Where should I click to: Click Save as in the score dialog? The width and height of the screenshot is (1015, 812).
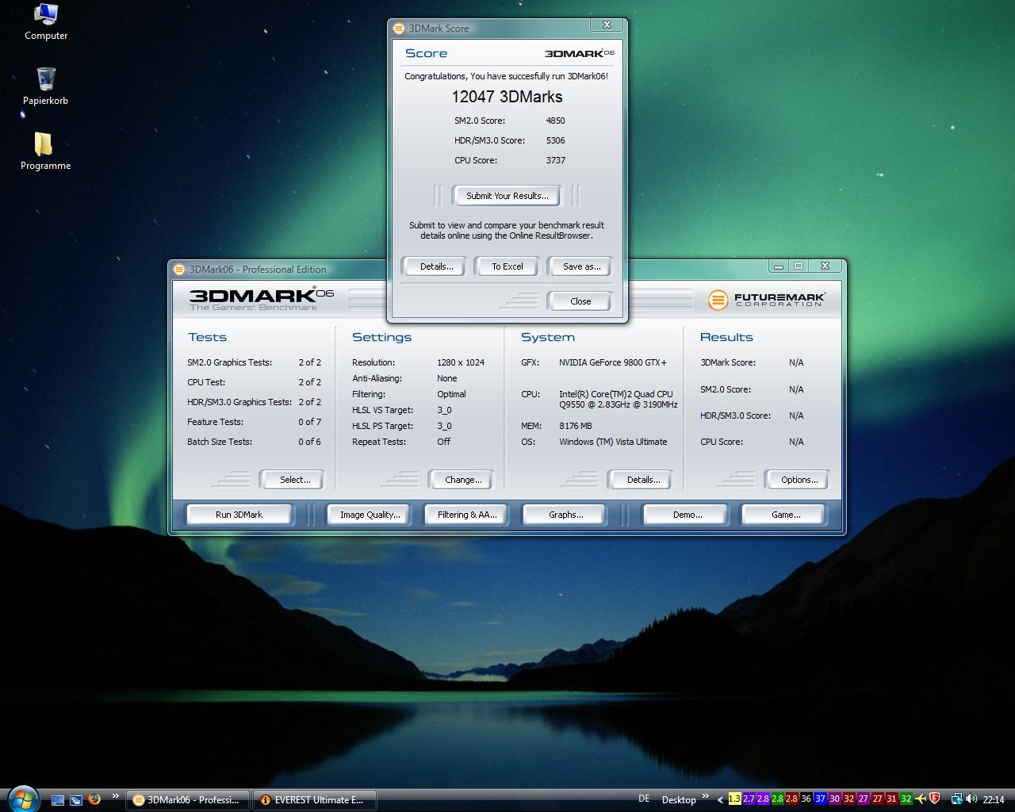(581, 266)
